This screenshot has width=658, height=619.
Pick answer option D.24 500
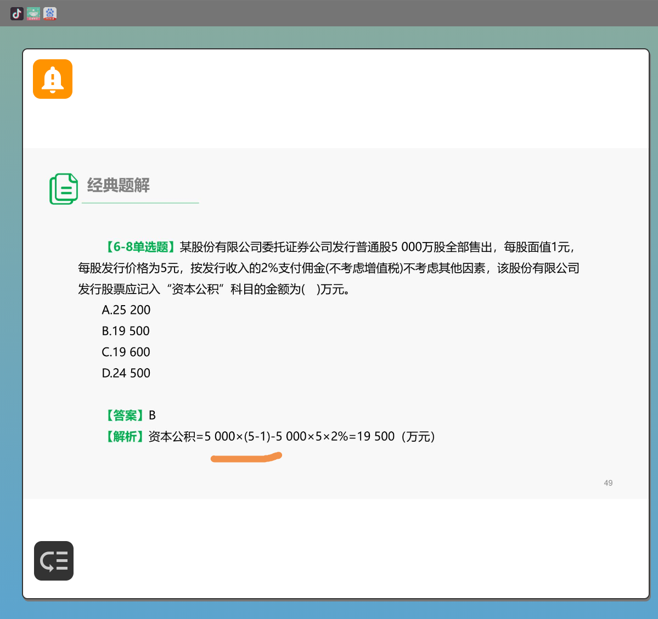click(126, 373)
